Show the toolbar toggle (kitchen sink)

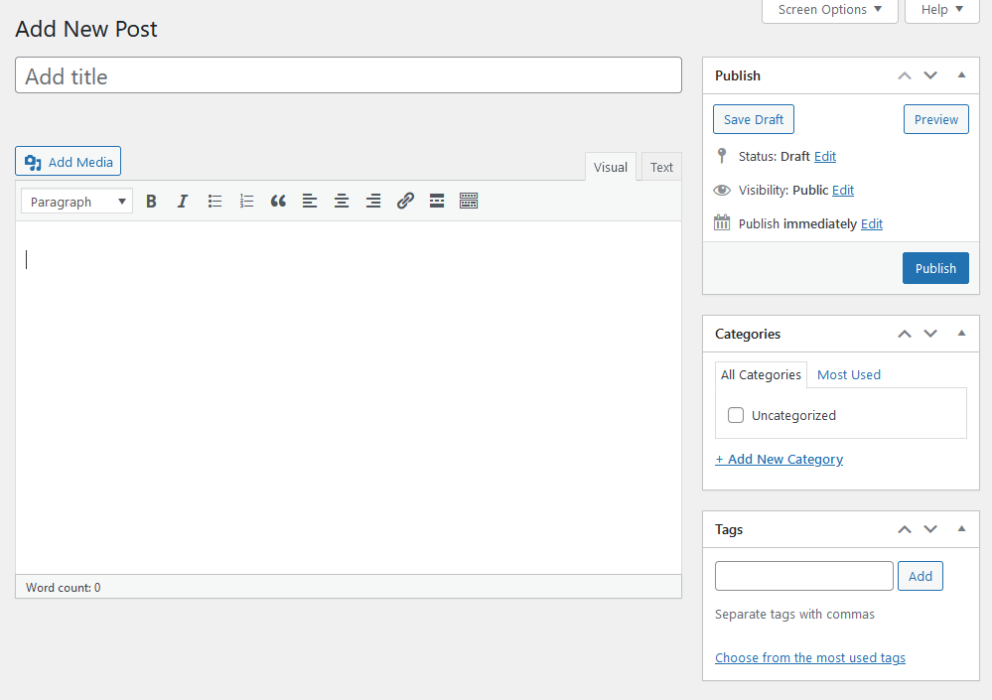point(469,202)
